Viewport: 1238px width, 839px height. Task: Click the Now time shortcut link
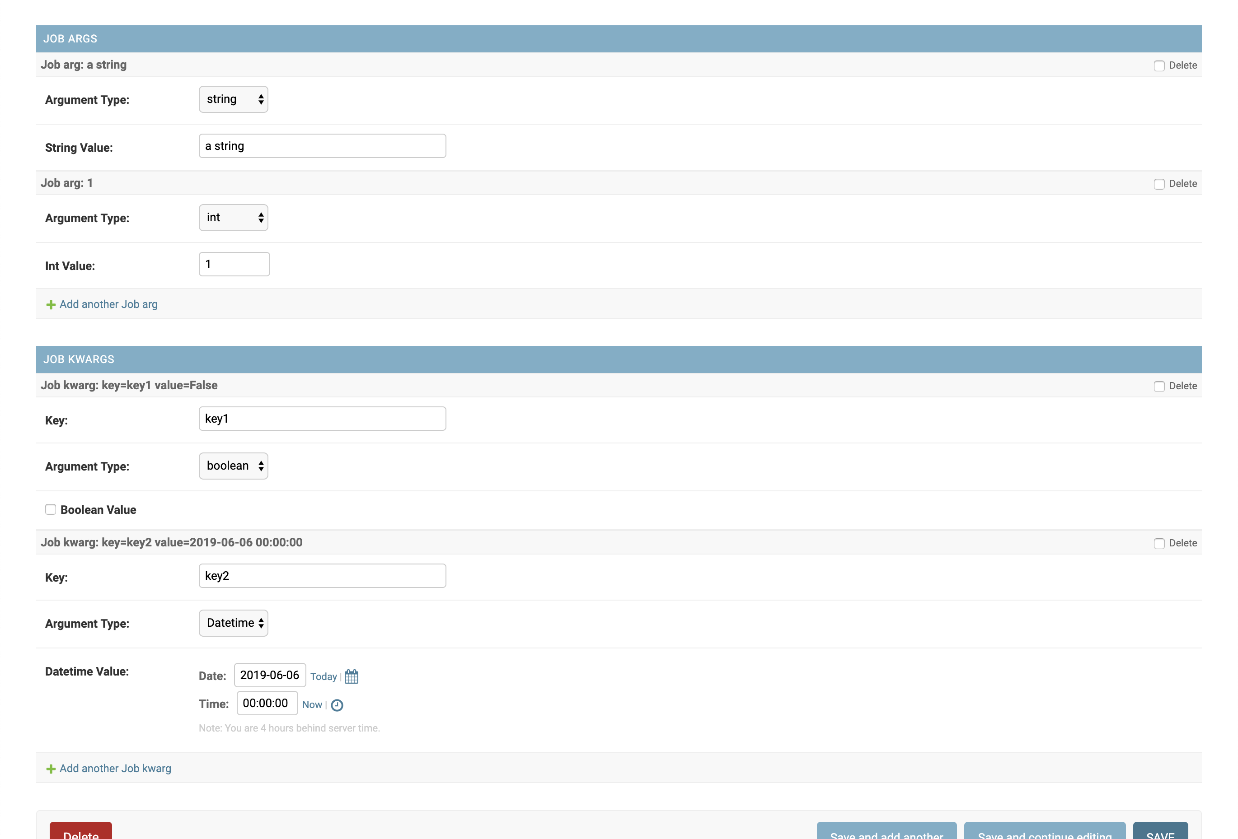click(x=312, y=704)
